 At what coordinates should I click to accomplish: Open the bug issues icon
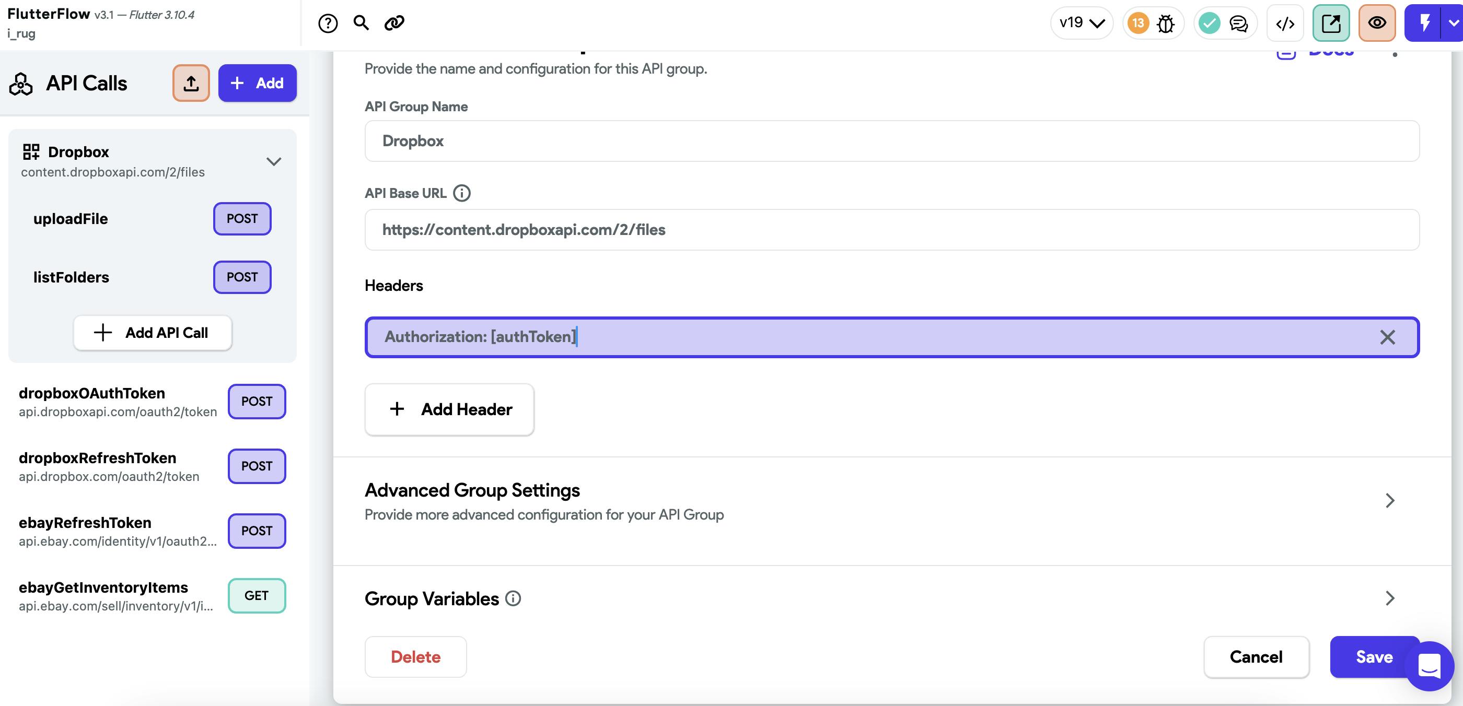[1165, 23]
